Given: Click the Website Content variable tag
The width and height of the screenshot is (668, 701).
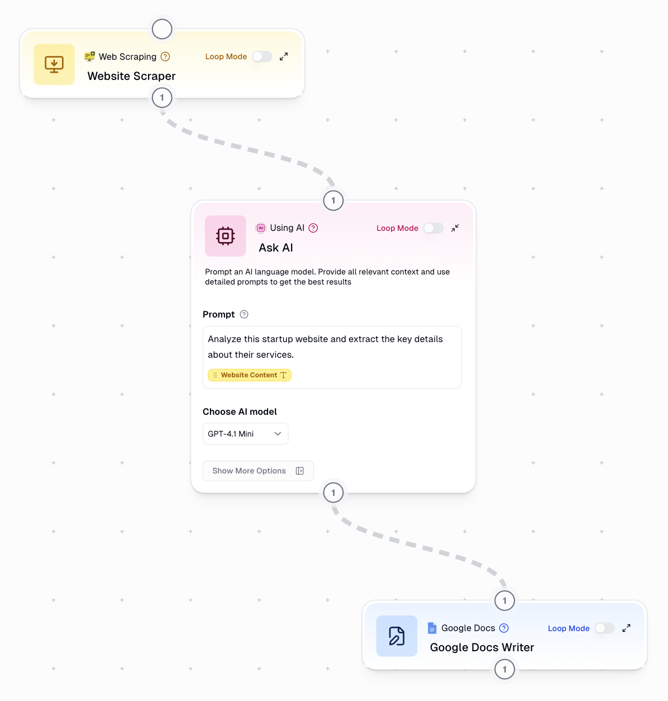Looking at the screenshot, I should tap(250, 375).
